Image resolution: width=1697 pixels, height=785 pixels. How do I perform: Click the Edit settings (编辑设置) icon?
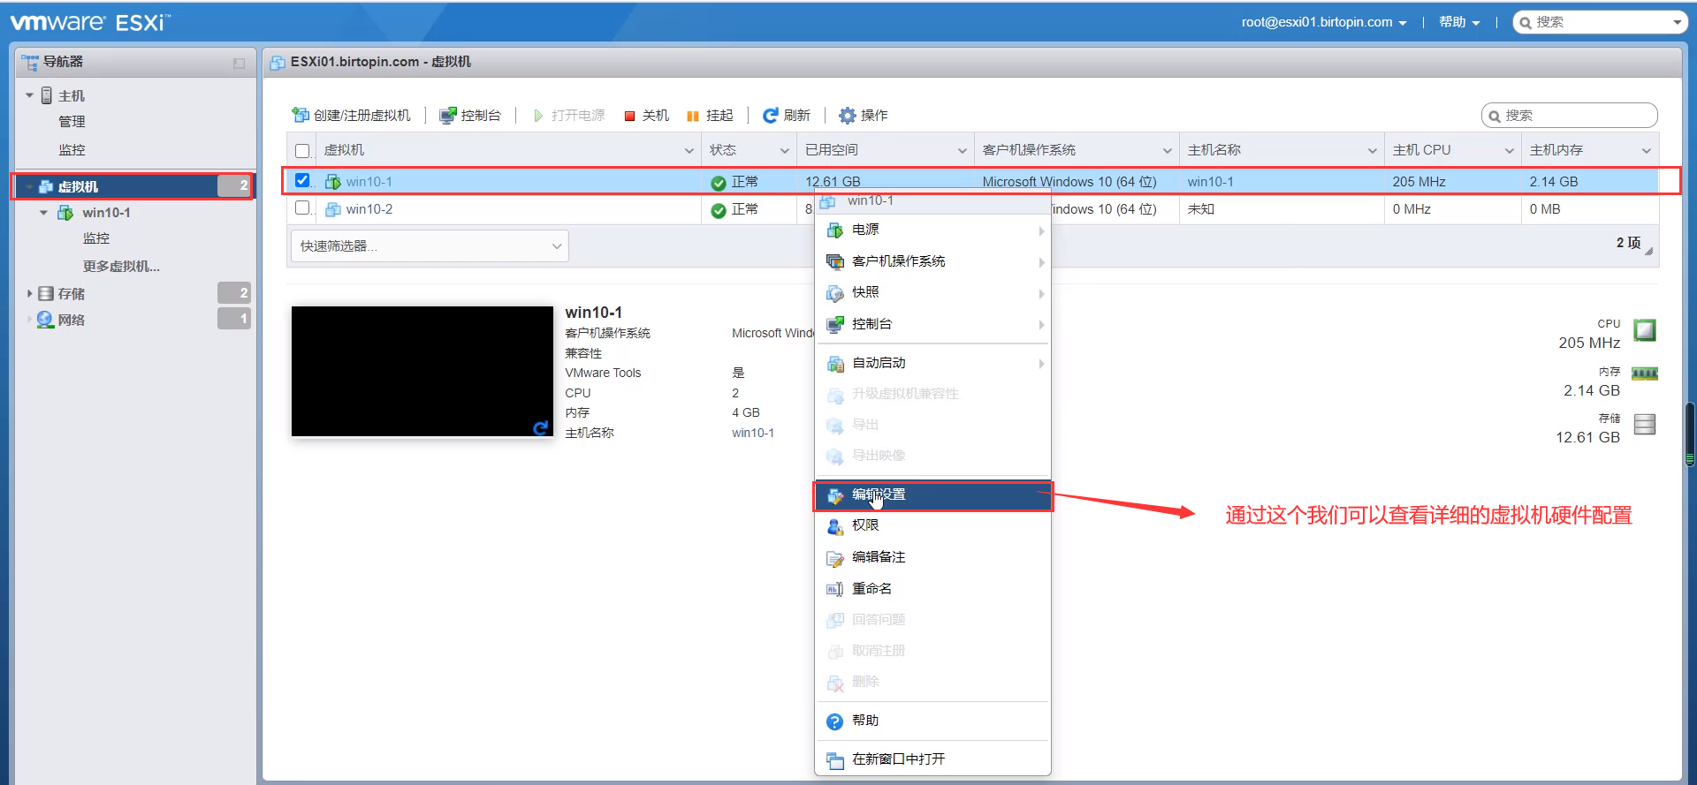tap(835, 495)
